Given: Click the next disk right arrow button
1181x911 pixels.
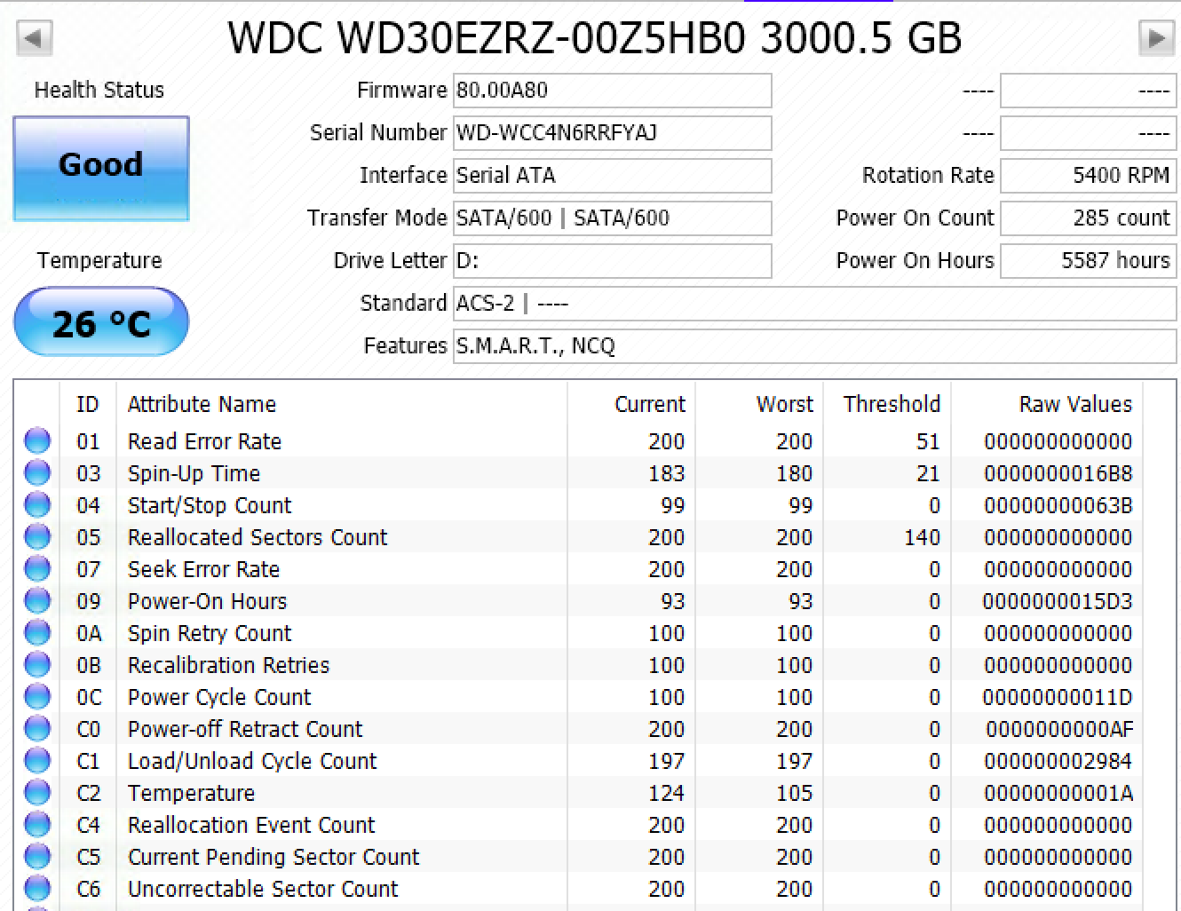Looking at the screenshot, I should point(1156,38).
